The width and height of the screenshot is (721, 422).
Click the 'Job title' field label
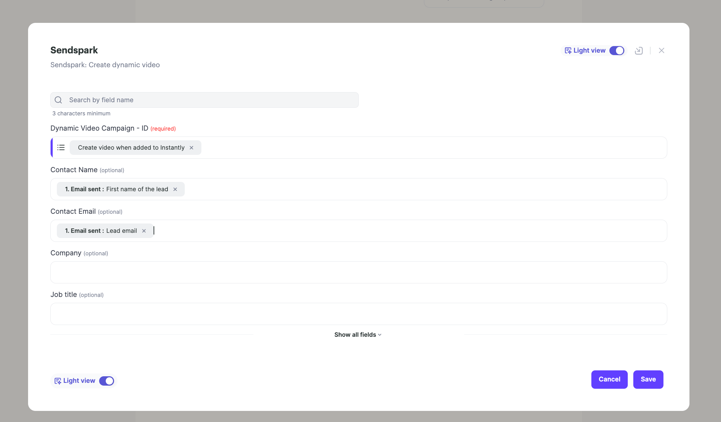64,294
